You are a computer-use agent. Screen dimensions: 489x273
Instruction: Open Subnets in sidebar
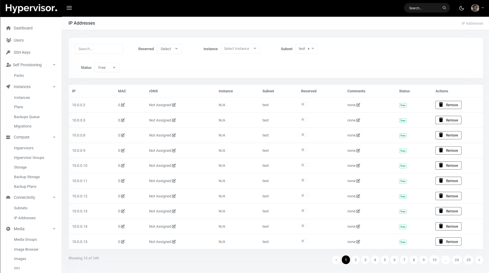[x=21, y=208]
